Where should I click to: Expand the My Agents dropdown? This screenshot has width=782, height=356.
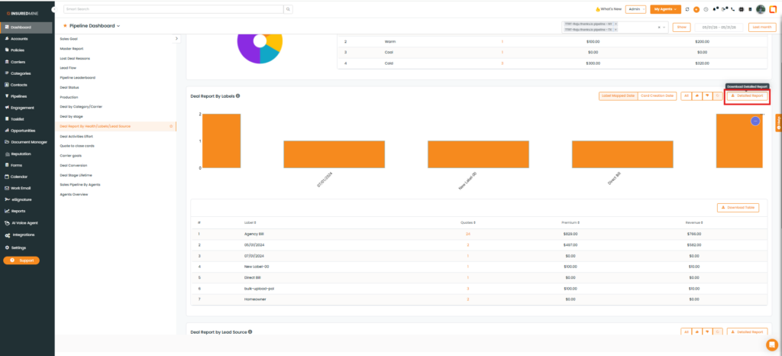(x=665, y=9)
